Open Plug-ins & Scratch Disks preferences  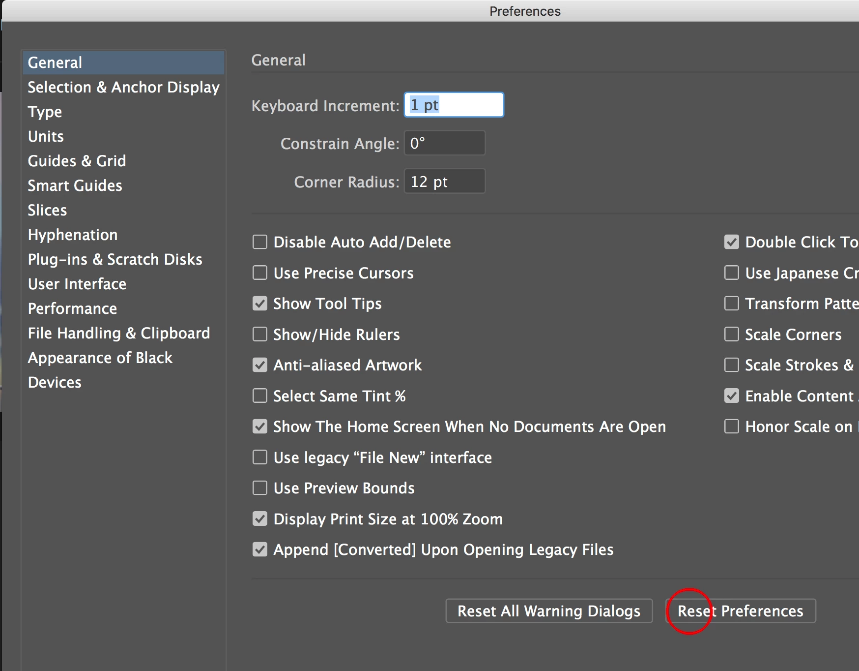point(115,260)
